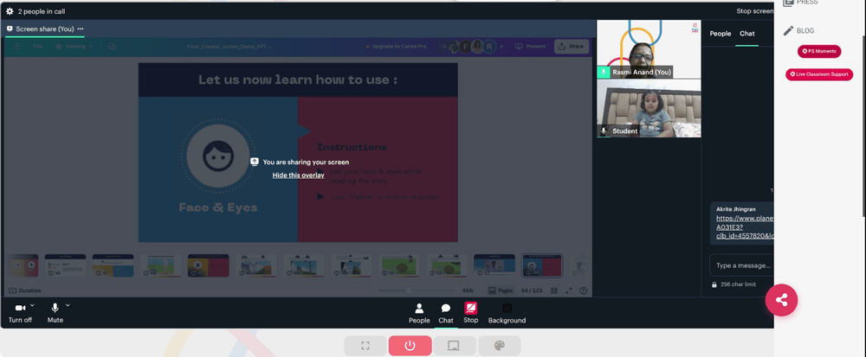Expand microphone options chevron
This screenshot has height=357, width=866.
(68, 305)
